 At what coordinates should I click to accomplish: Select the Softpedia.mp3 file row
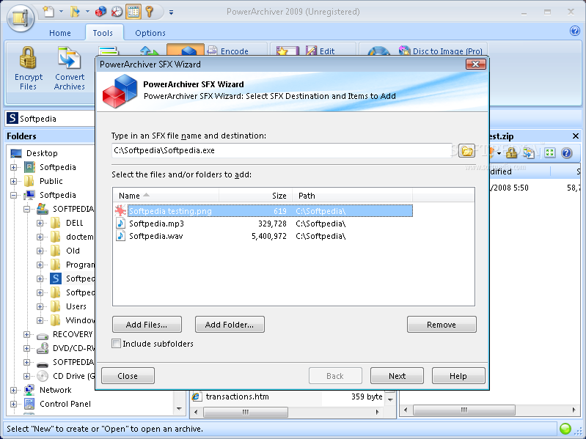pos(263,224)
